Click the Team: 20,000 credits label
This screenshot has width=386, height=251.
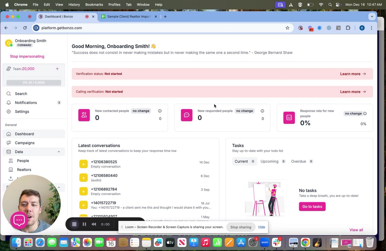pos(24,69)
